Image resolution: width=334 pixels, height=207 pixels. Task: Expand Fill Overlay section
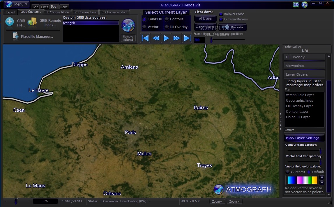coord(304,57)
